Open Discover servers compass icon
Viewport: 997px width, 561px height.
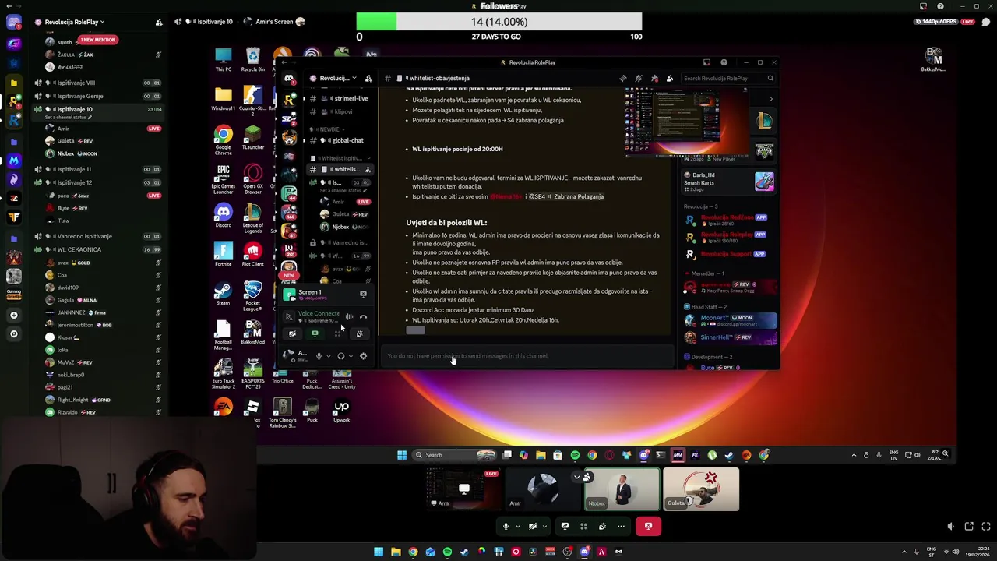coord(13,333)
